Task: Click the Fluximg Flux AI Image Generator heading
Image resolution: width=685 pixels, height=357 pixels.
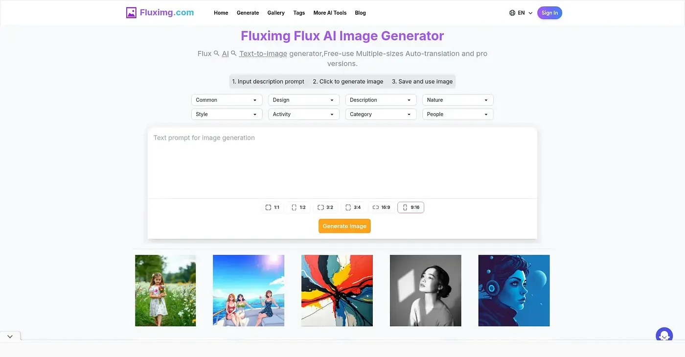Action: click(x=342, y=36)
